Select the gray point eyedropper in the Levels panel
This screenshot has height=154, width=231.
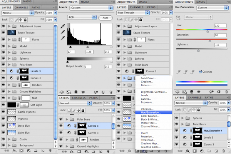tap(63, 32)
